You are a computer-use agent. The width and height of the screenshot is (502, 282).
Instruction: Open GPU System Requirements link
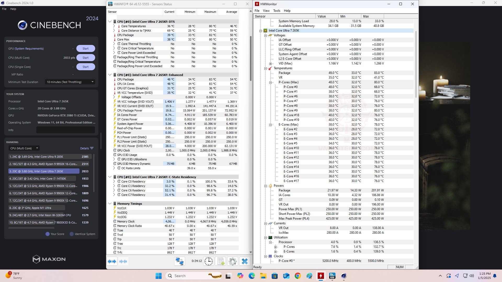29,49
